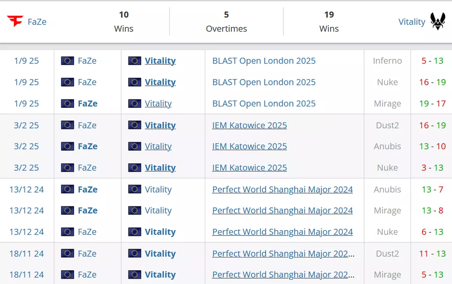This screenshot has width=452, height=284.
Task: Click the FaZe logo icon in header
Action: [15, 21]
